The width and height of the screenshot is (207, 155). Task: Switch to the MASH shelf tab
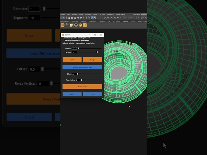(133, 22)
